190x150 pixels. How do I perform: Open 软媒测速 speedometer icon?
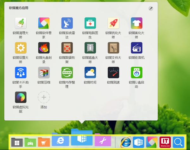[x=113, y=72]
